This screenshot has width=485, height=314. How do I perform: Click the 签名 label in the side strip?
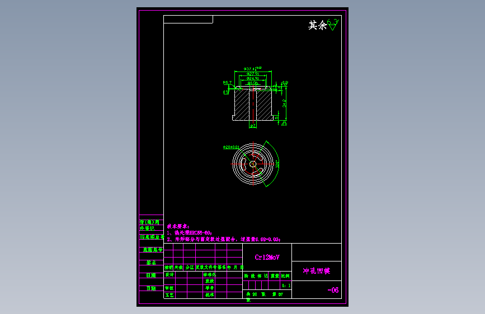[151, 263]
